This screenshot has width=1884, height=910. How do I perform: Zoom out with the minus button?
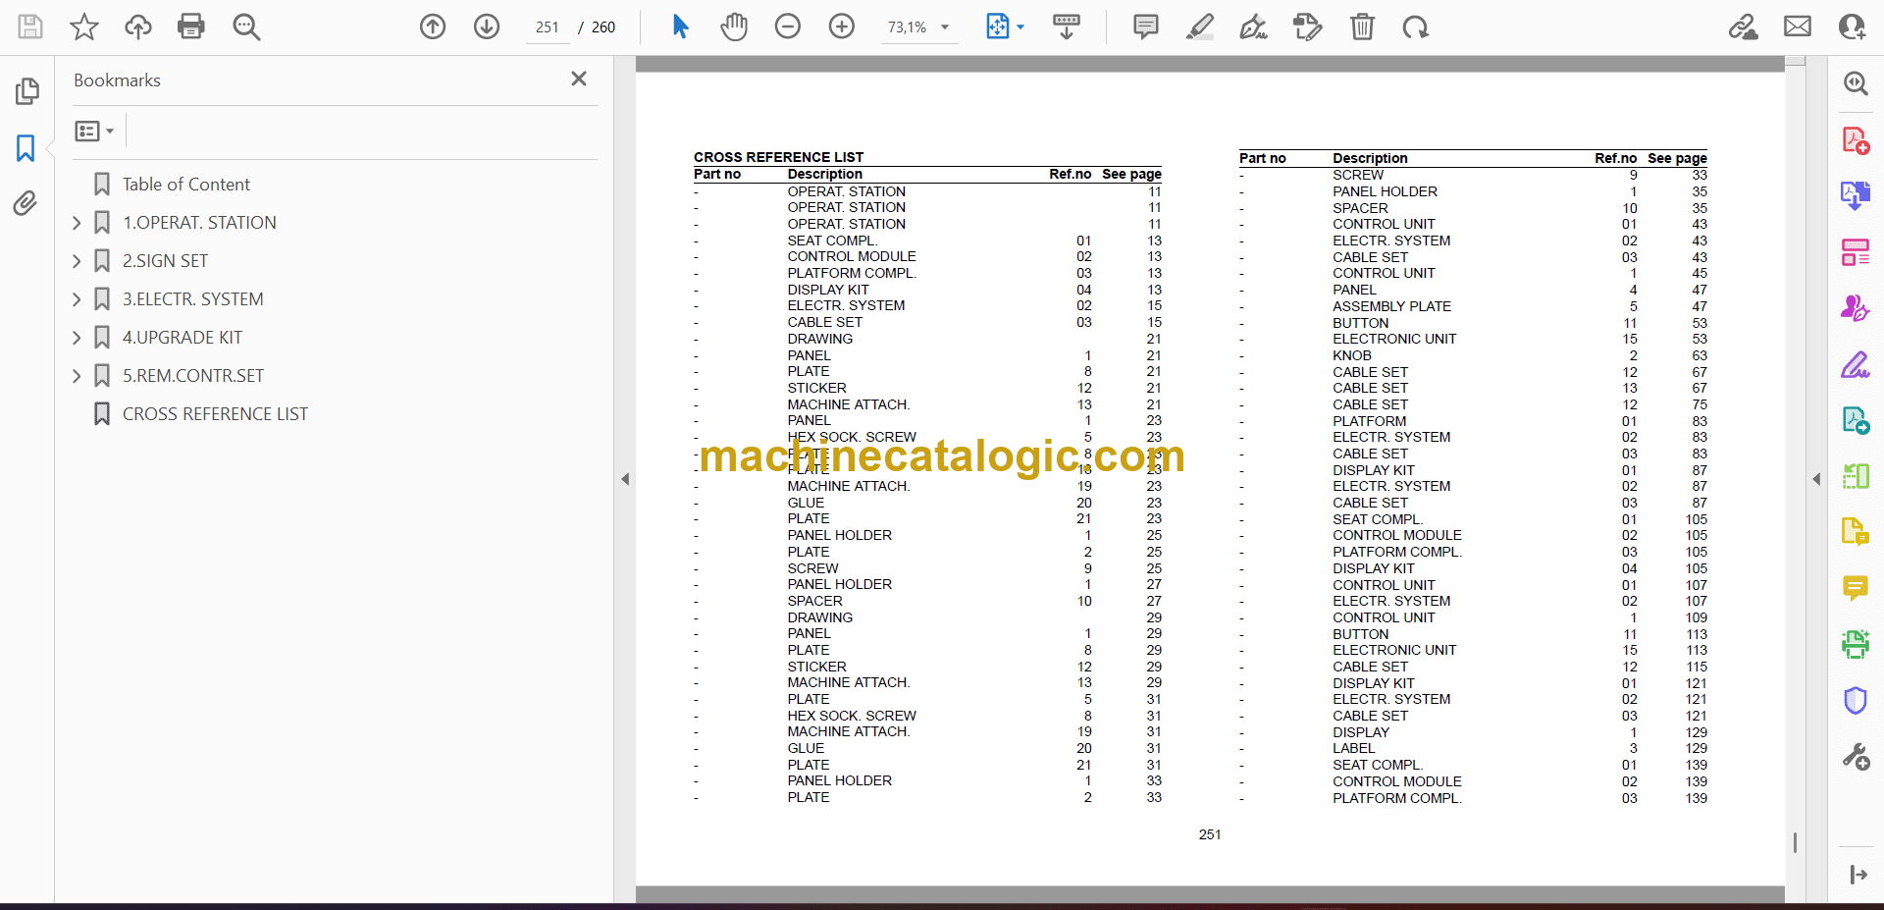point(788,27)
